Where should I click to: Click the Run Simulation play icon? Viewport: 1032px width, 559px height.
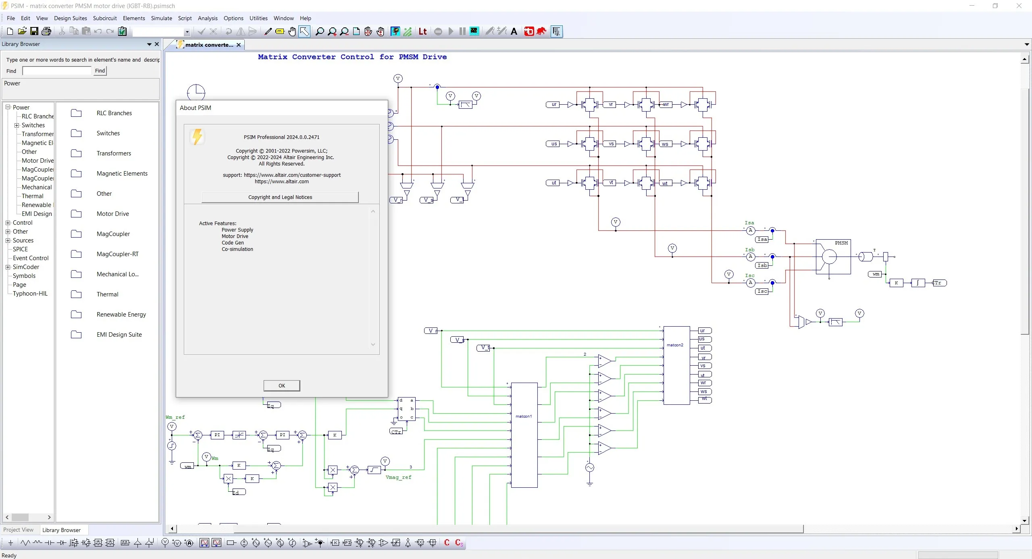pyautogui.click(x=451, y=31)
